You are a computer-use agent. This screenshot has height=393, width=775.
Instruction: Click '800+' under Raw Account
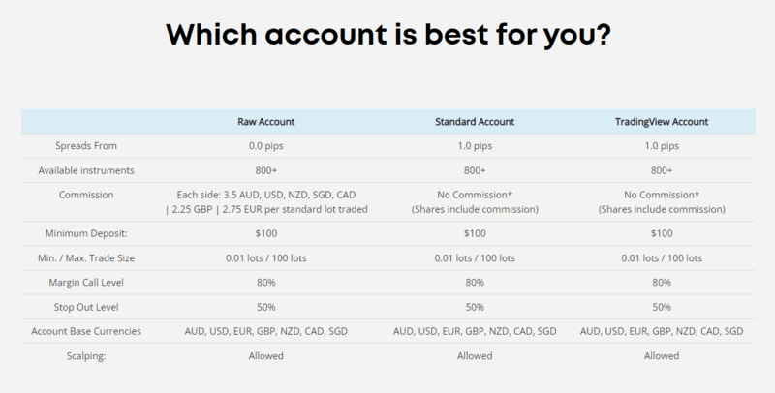click(265, 170)
